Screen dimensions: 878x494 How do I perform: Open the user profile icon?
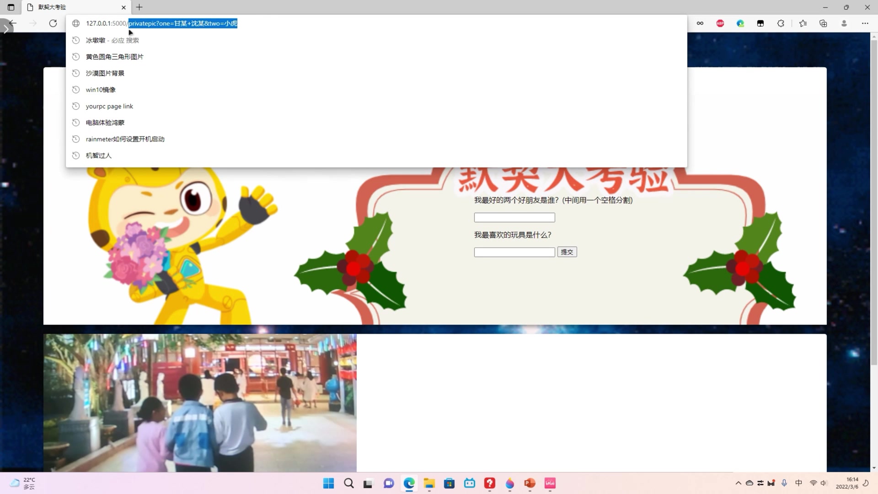(x=844, y=23)
